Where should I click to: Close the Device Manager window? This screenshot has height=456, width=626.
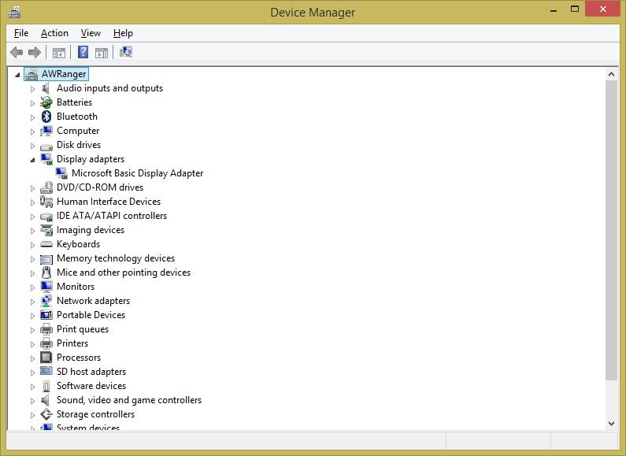pos(603,9)
